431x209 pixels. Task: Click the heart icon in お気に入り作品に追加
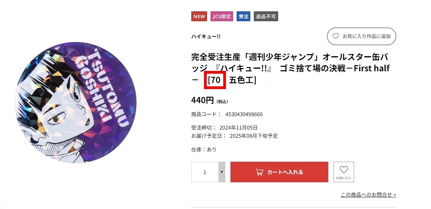click(336, 36)
